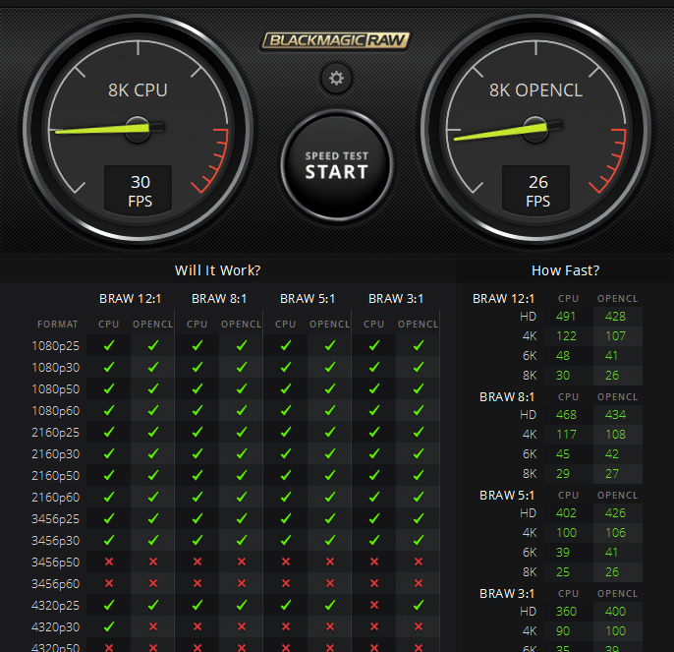
Task: Select the 3456p25 format row label
Action: click(55, 519)
